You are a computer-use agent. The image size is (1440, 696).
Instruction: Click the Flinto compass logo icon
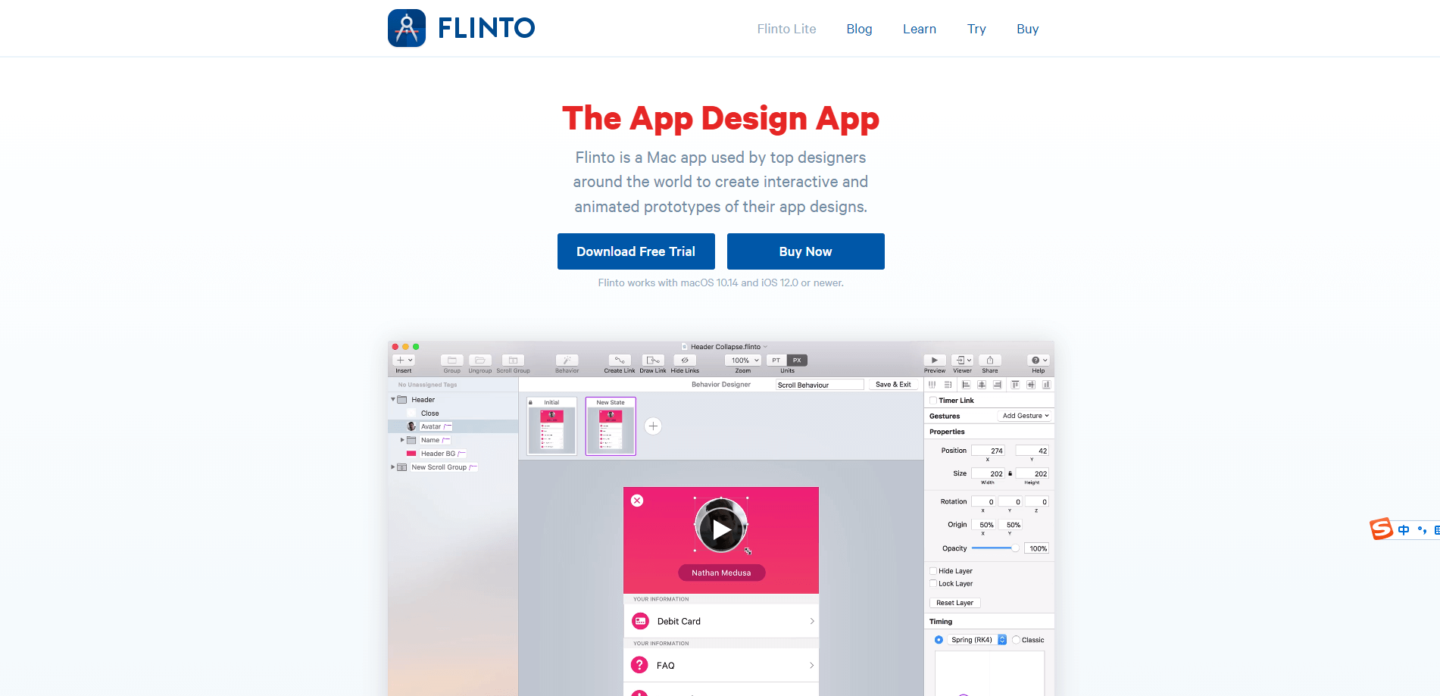407,28
